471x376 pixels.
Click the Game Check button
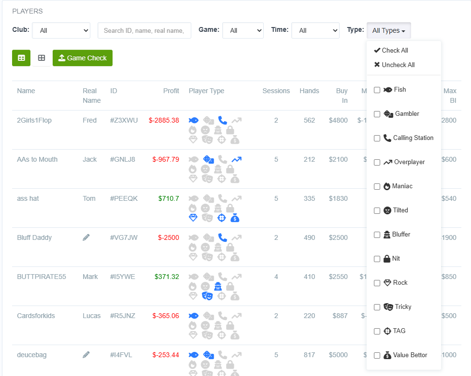point(83,58)
